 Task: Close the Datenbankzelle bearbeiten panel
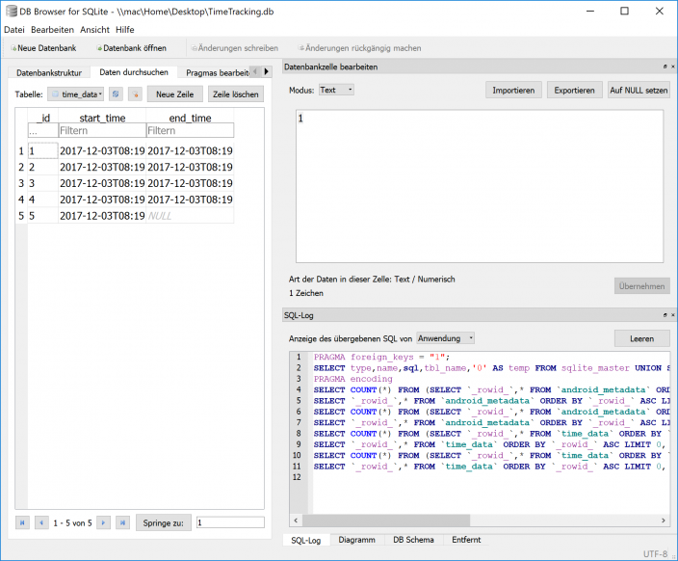672,67
